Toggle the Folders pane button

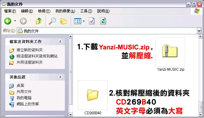coord(64,21)
